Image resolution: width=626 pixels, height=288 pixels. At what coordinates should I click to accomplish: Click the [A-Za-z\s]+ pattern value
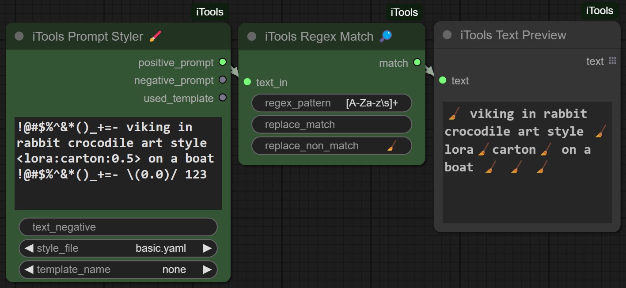coord(372,103)
